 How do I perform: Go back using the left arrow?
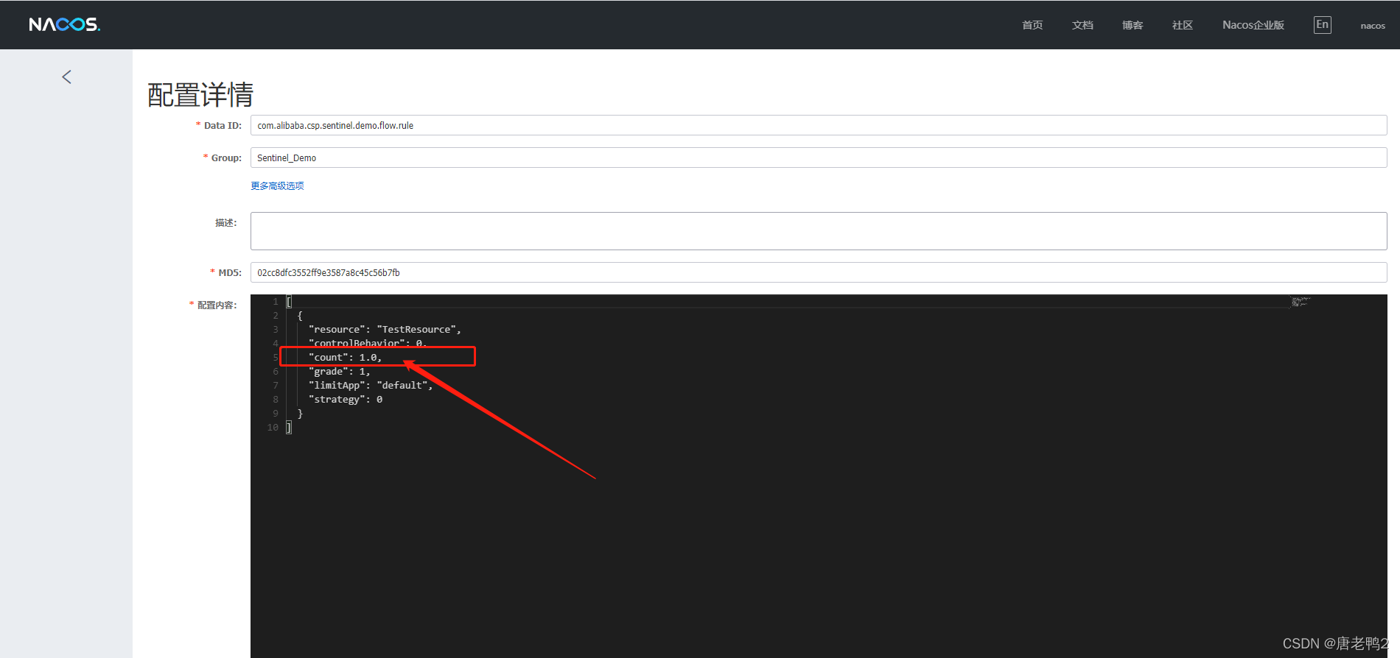point(66,77)
